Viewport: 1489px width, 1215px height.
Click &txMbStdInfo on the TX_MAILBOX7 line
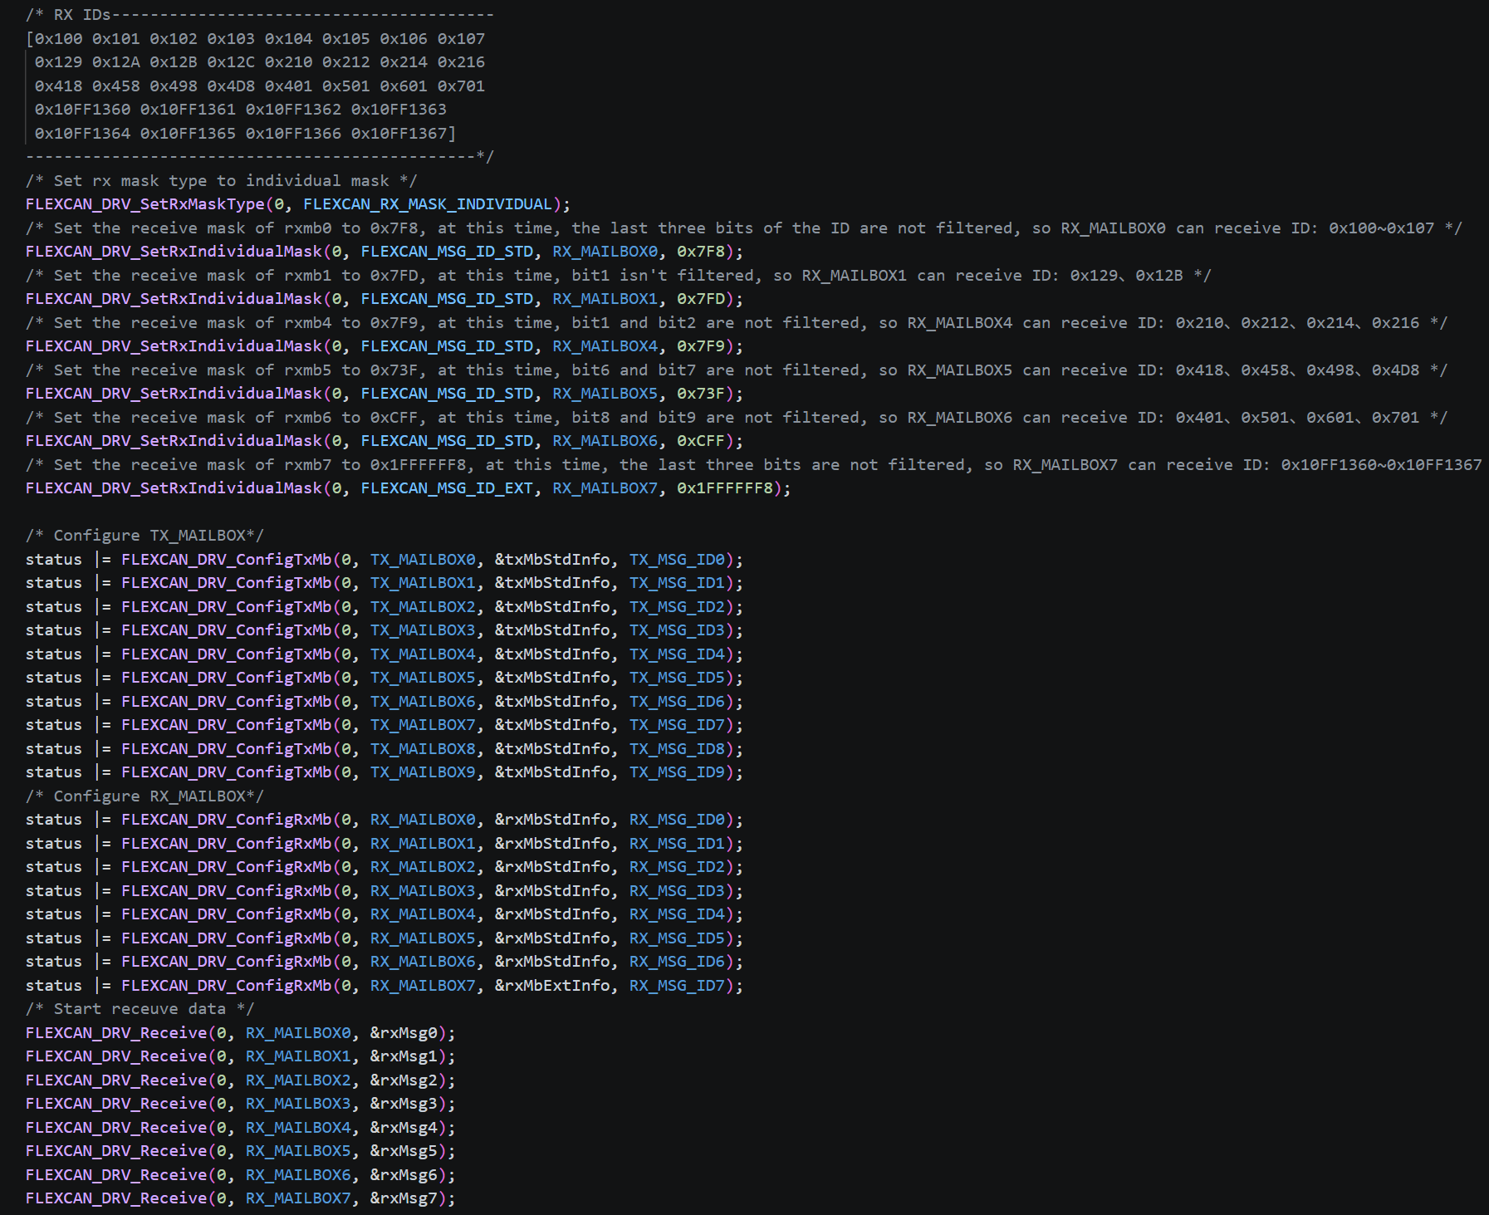(x=552, y=725)
